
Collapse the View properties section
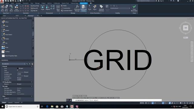pos(32,96)
